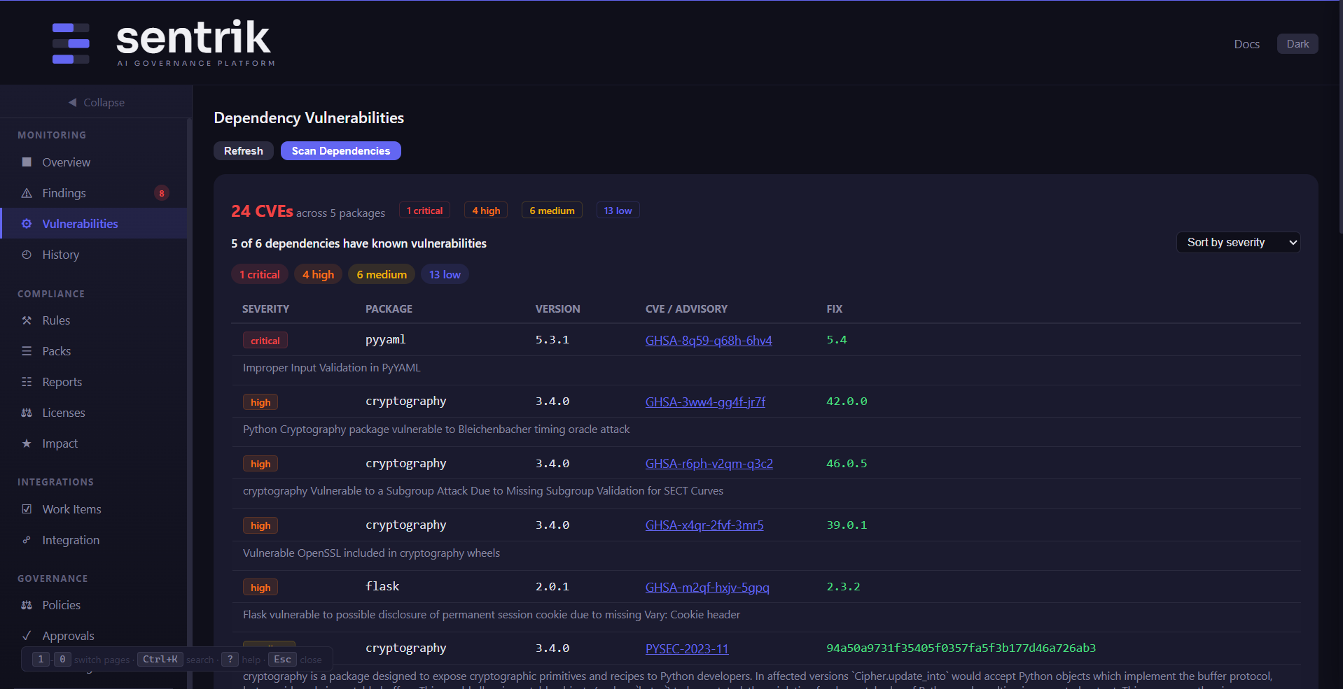Collapse the sidebar
The height and width of the screenshot is (689, 1343).
pos(96,102)
